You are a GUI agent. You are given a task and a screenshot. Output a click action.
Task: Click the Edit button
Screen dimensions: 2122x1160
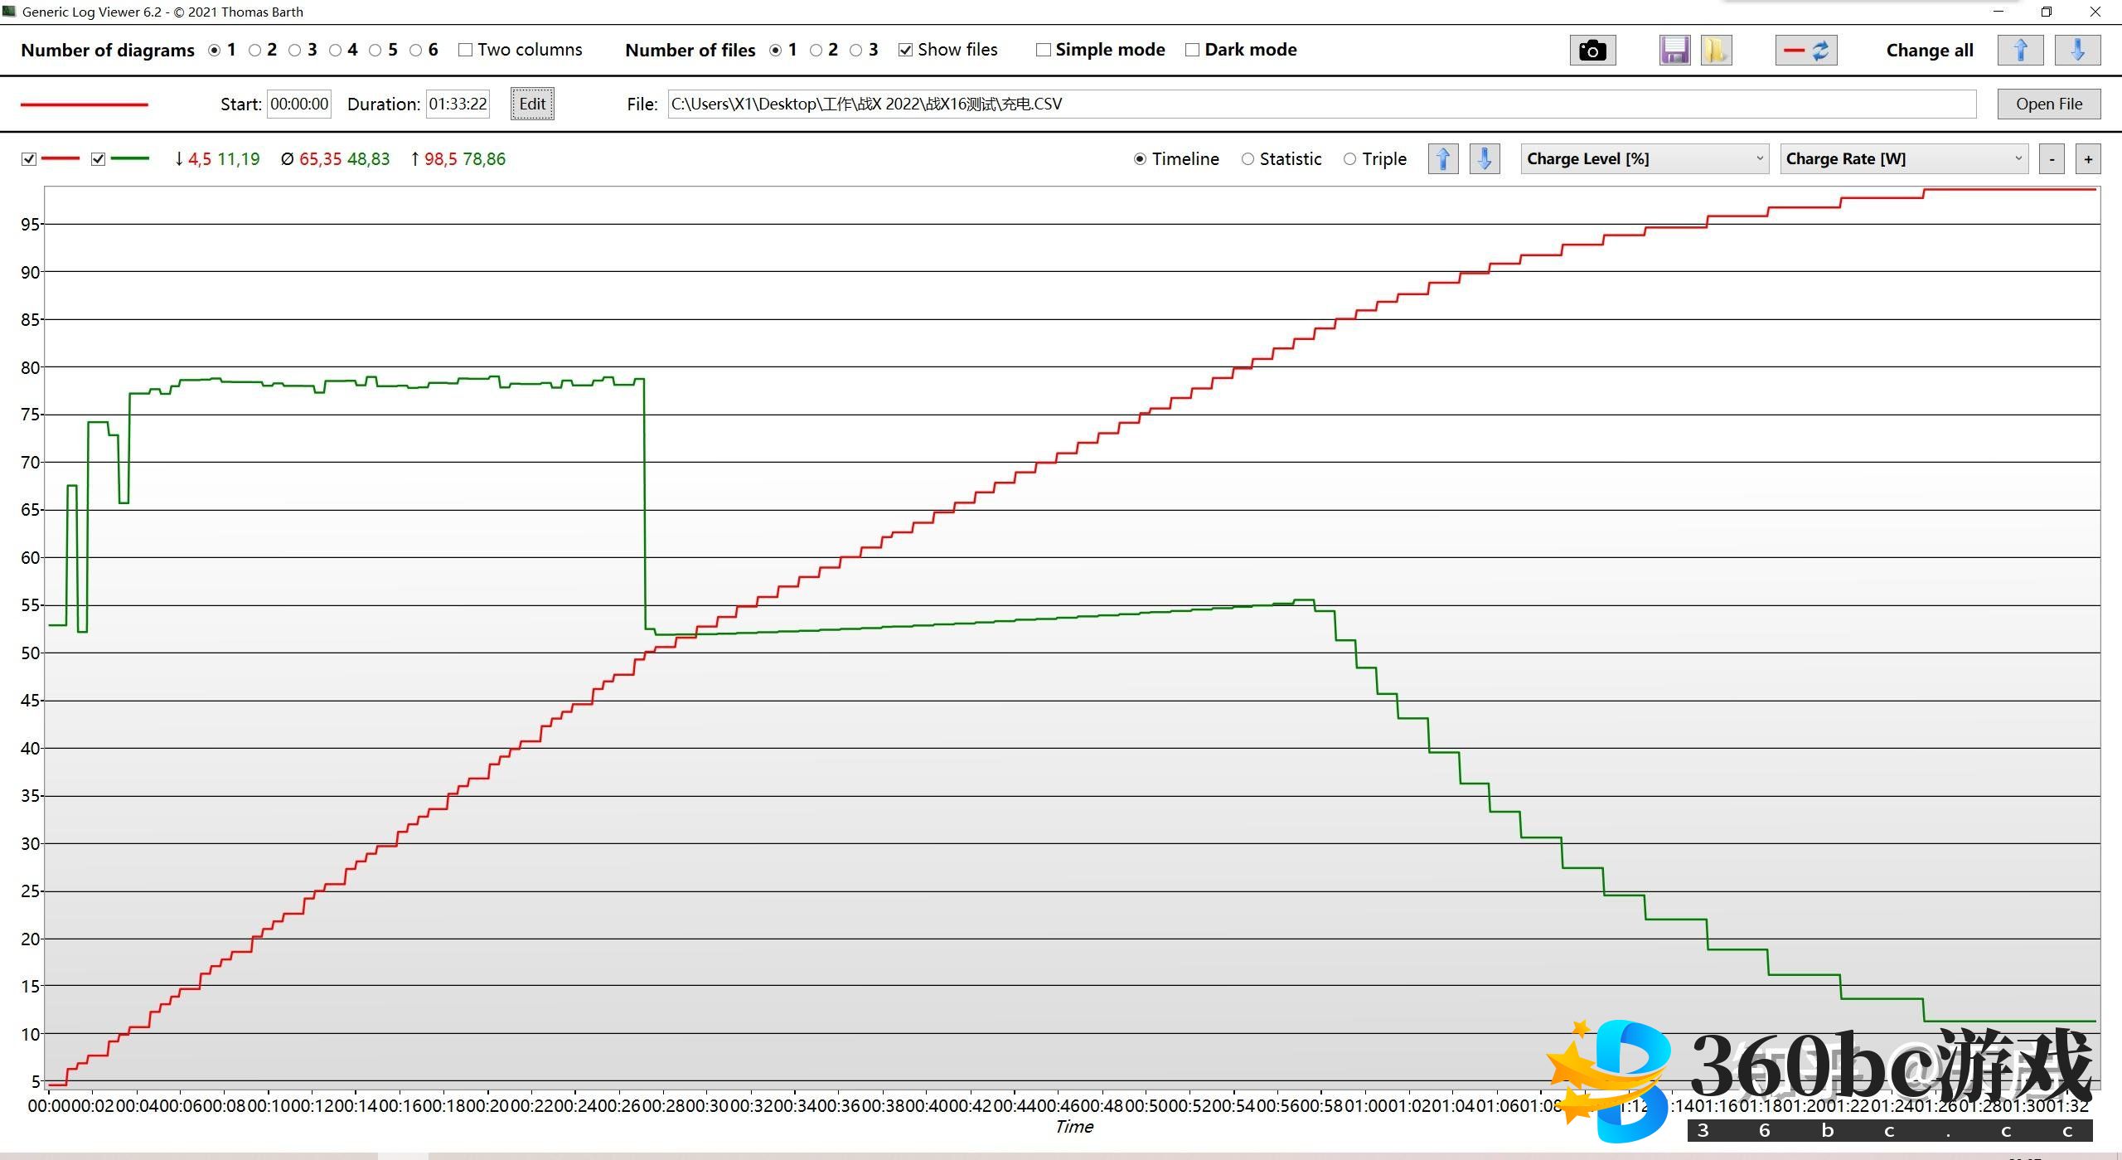tap(531, 104)
